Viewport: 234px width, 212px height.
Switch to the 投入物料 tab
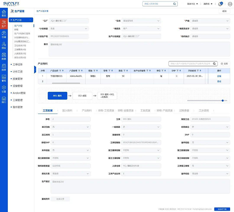(x=67, y=111)
